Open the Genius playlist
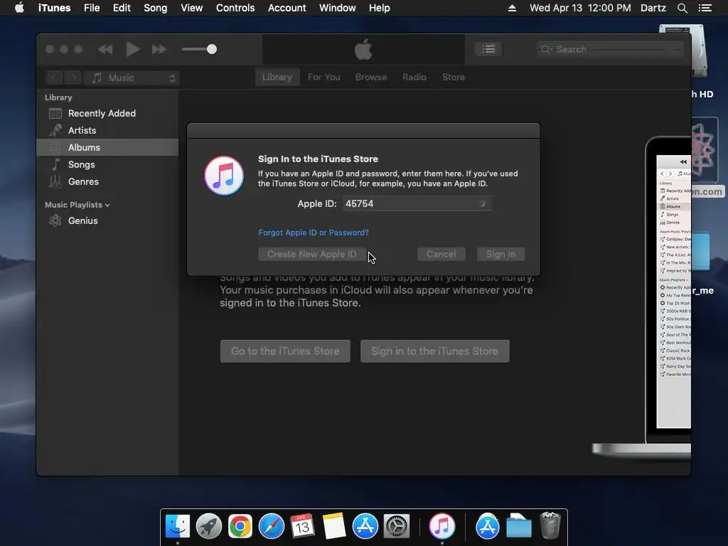The width and height of the screenshot is (728, 546). (107, 220)
